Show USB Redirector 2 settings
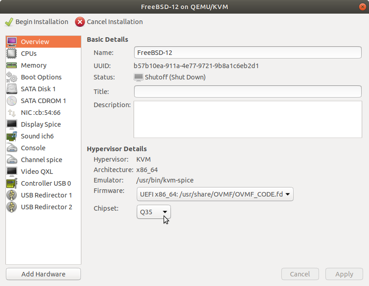Image resolution: width=369 pixels, height=286 pixels. point(44,207)
